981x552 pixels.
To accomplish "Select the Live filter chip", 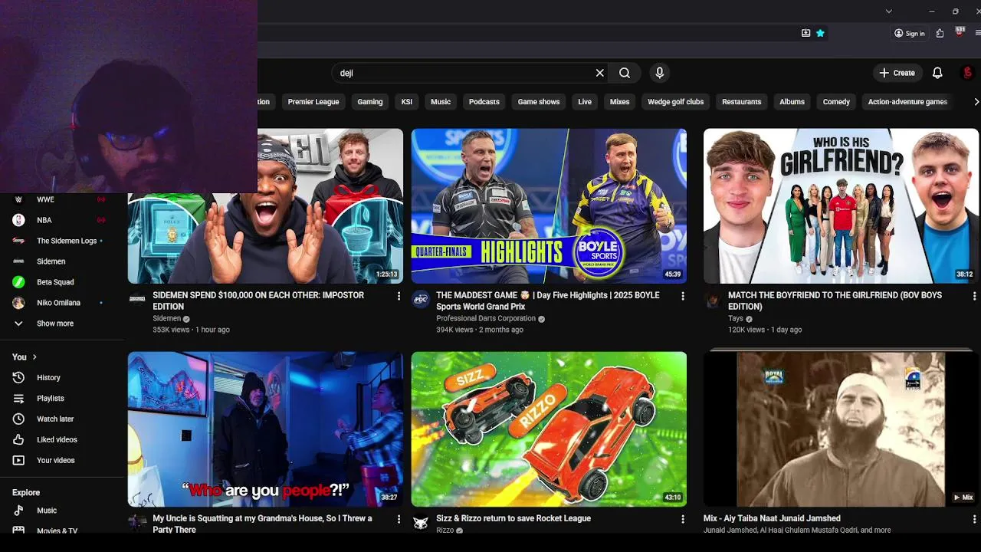I will (x=585, y=101).
